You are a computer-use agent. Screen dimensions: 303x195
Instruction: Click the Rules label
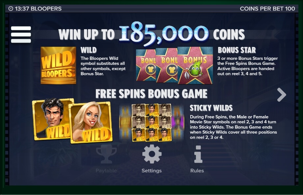click(x=197, y=171)
